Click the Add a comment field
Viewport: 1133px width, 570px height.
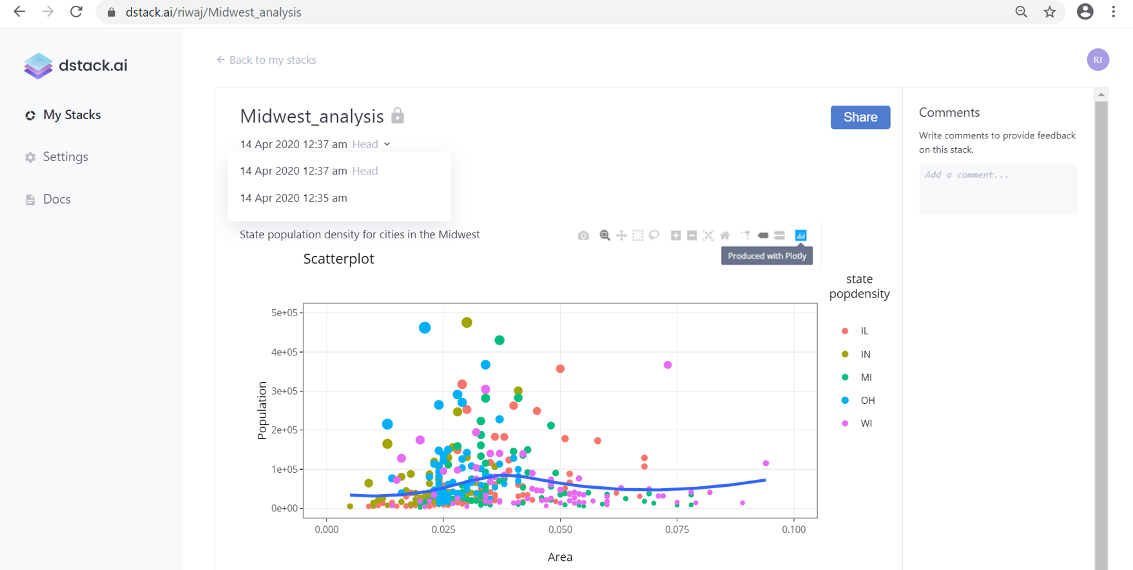point(998,189)
